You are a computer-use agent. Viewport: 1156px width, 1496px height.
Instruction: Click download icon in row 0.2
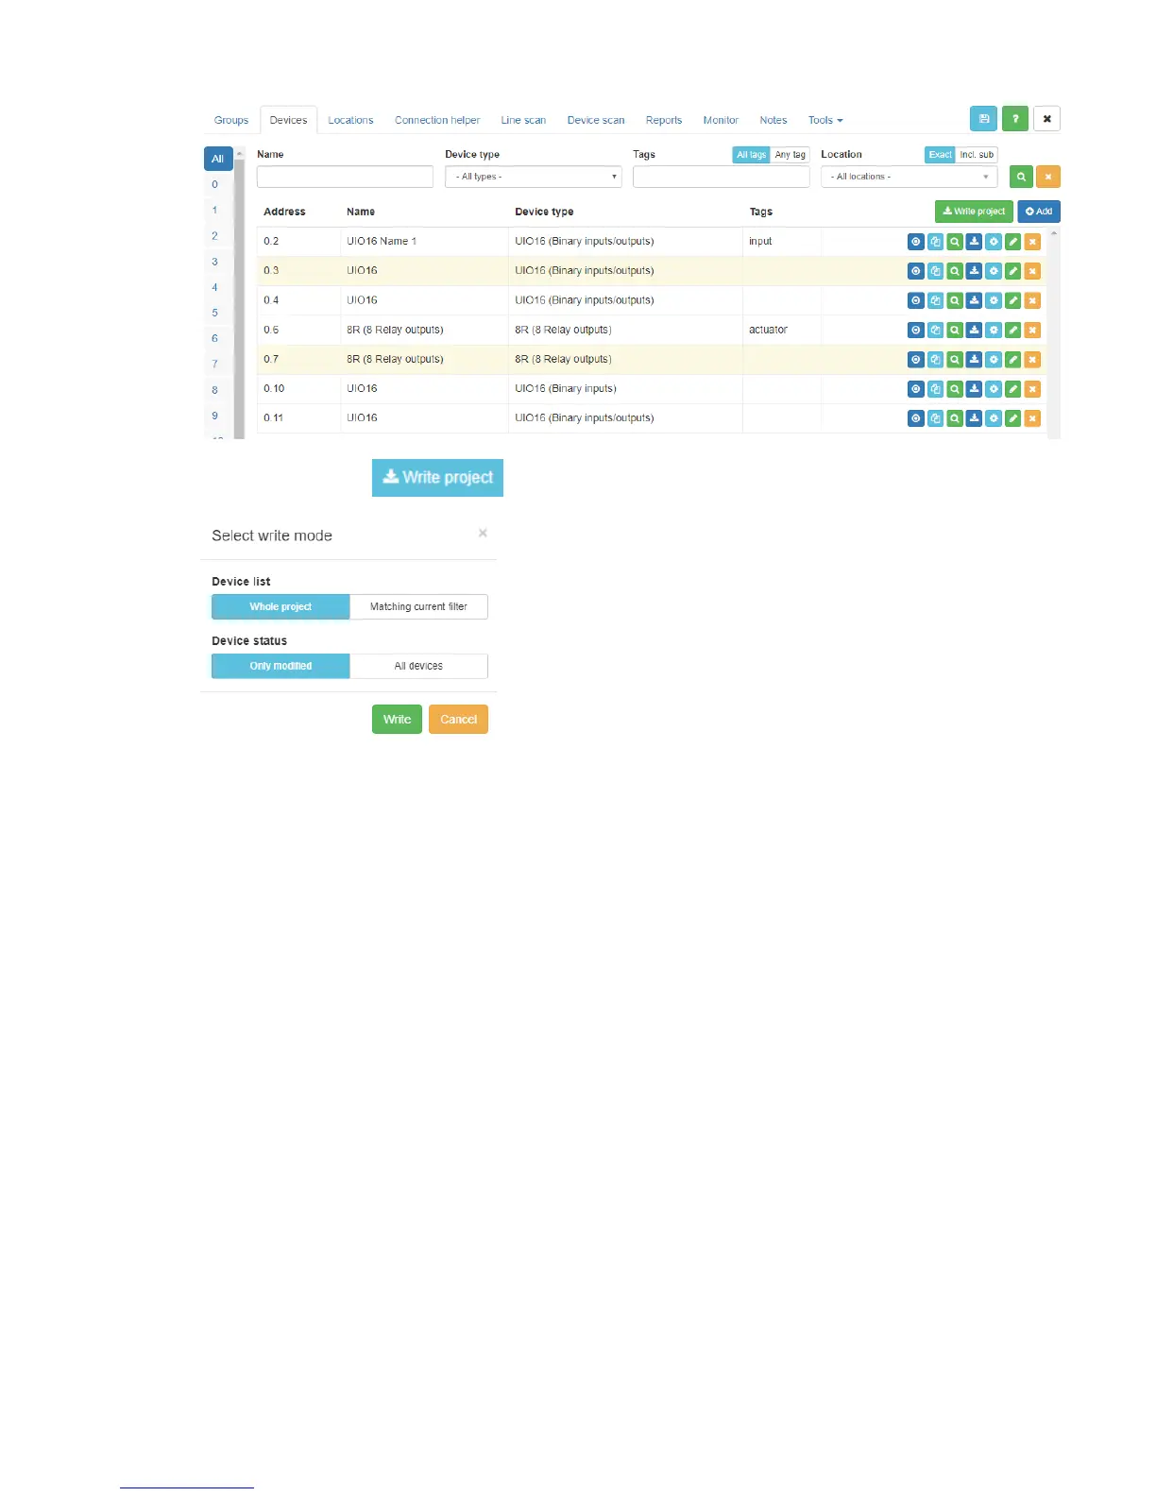coord(974,242)
